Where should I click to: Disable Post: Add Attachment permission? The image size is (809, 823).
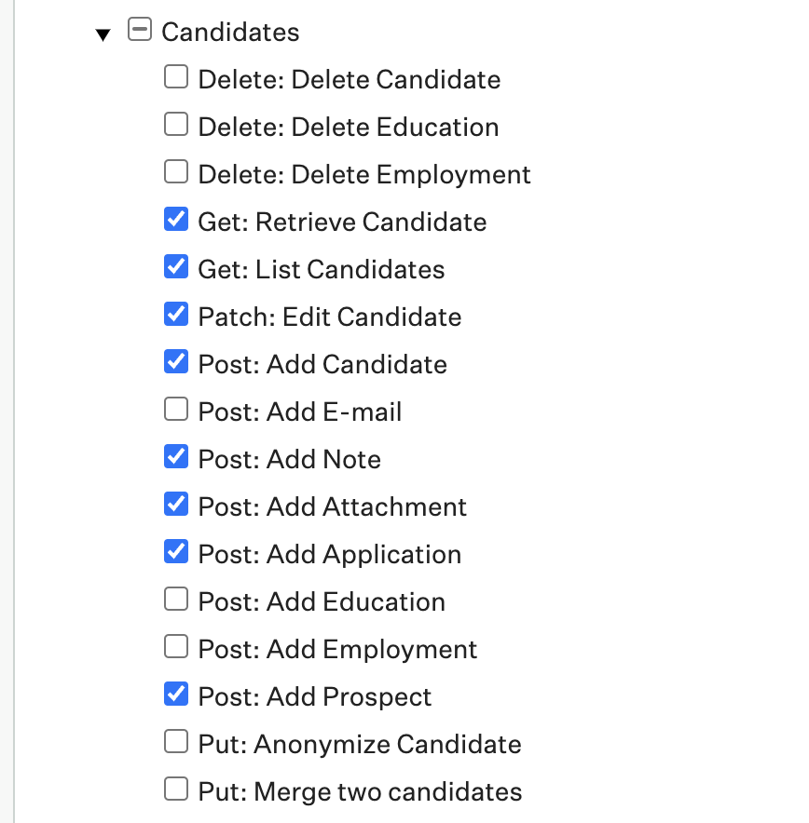pos(175,505)
